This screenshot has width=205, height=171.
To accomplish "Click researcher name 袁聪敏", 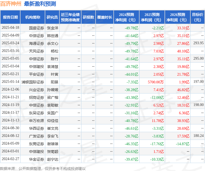I will pyautogui.click(x=52, y=105).
